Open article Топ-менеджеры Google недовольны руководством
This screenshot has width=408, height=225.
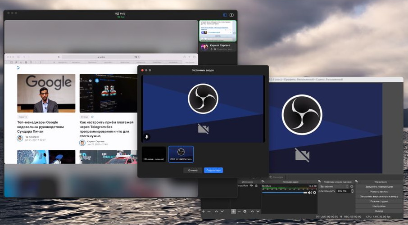[x=41, y=127]
